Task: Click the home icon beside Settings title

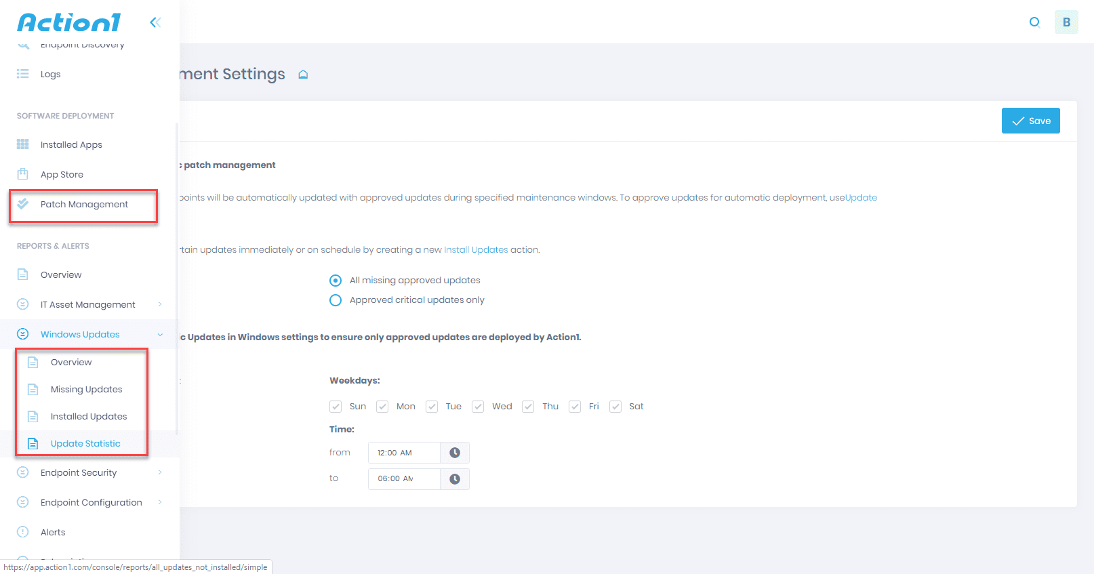Action: pos(303,75)
